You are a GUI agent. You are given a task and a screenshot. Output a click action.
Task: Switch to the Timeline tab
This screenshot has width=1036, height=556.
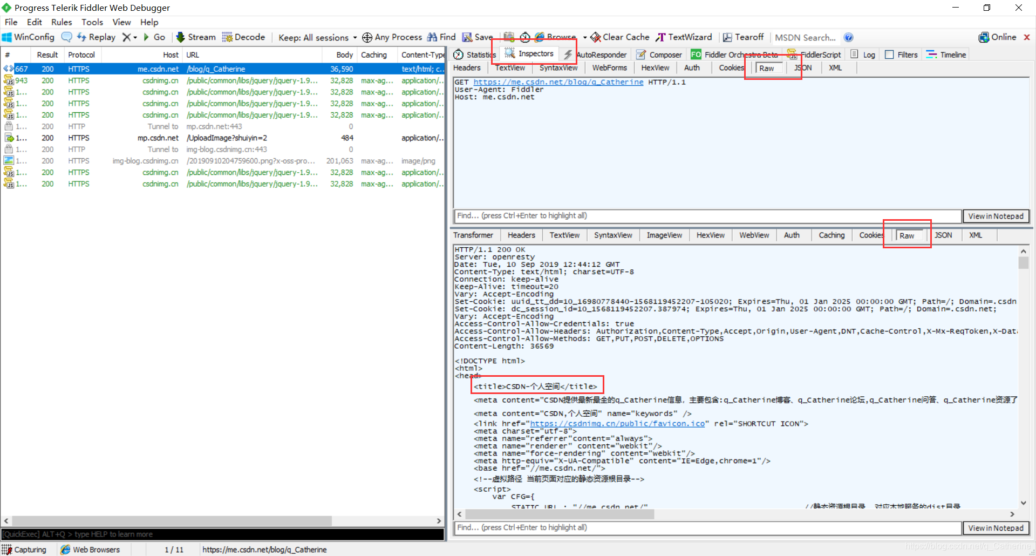(x=946, y=55)
